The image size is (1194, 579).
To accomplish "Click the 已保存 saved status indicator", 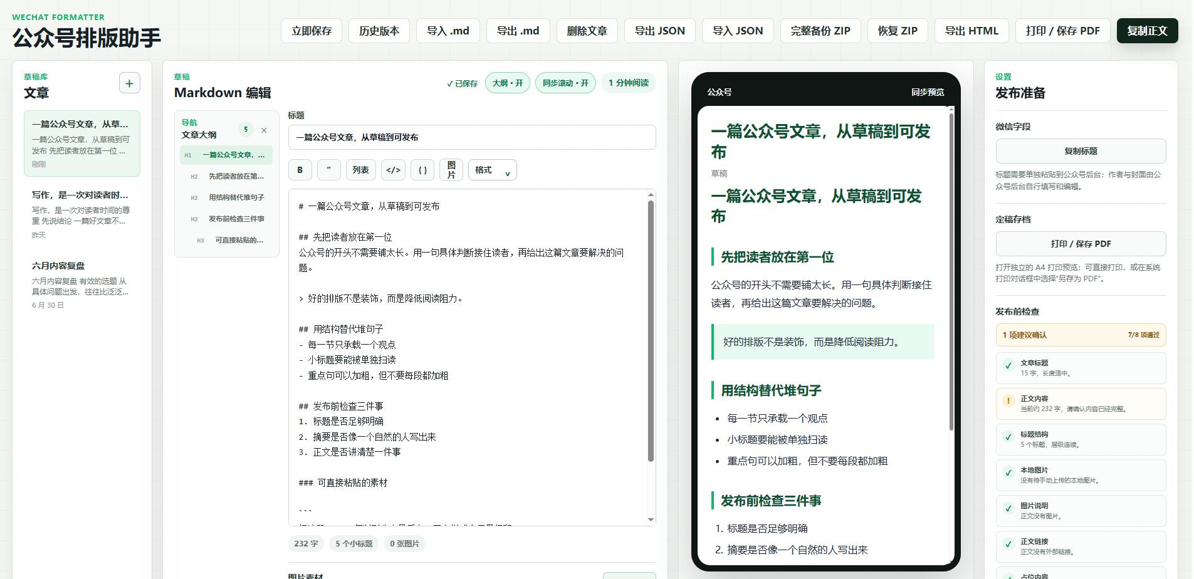I will [462, 83].
